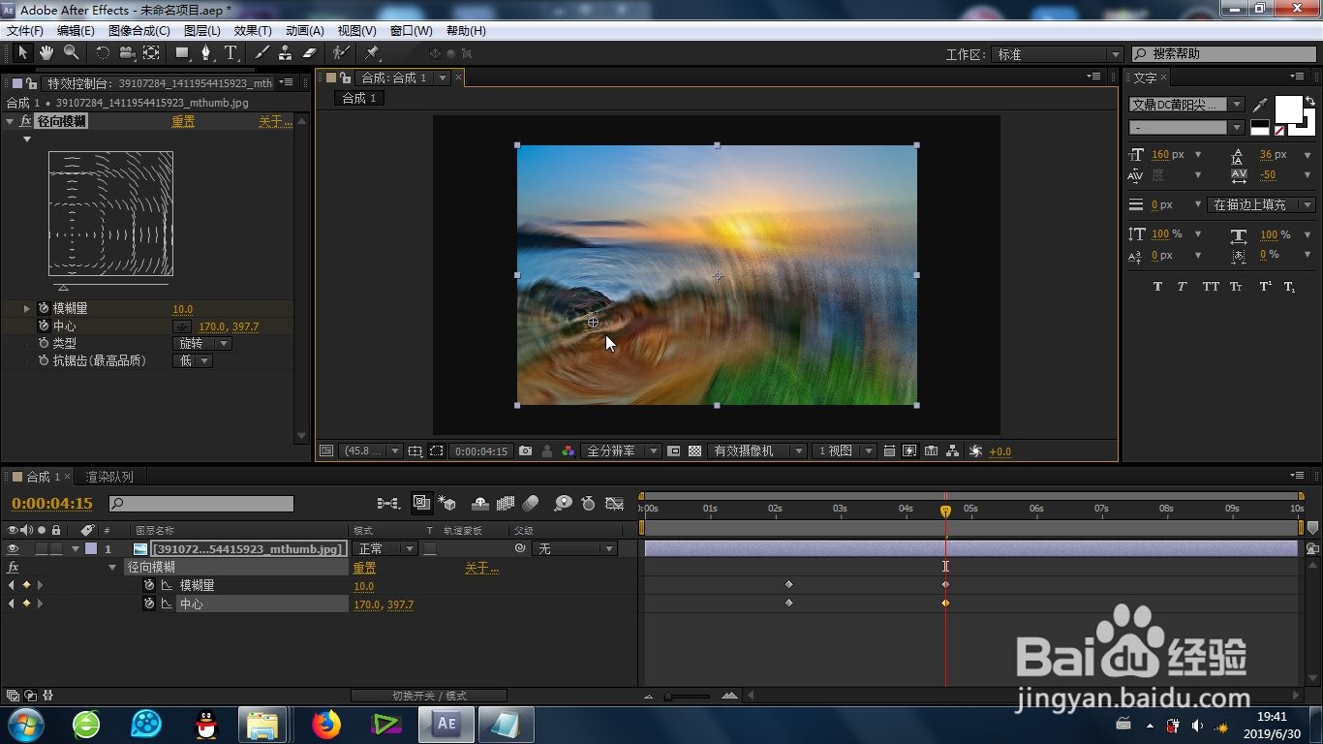Toggle transparency grid checkerboard in viewer
The width and height of the screenshot is (1323, 744).
tap(694, 451)
